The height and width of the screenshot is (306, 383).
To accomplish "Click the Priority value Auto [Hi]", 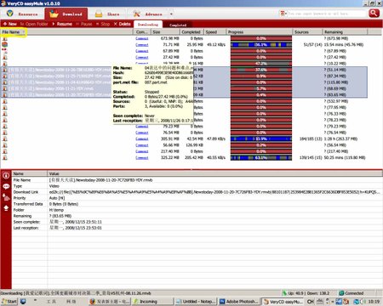I will click(x=57, y=198).
